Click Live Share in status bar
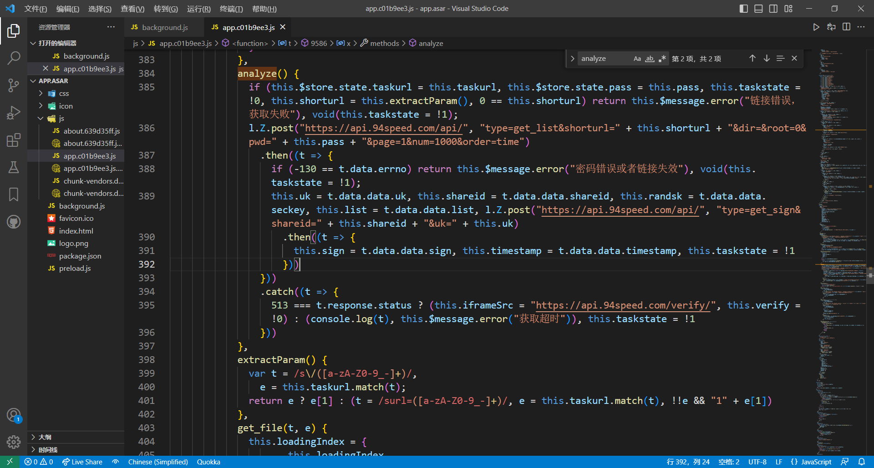This screenshot has width=874, height=468. point(82,462)
